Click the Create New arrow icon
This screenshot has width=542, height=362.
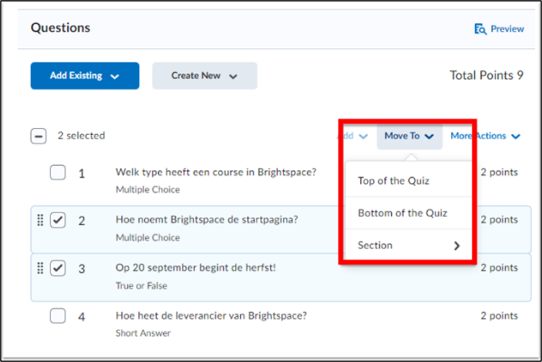point(234,76)
